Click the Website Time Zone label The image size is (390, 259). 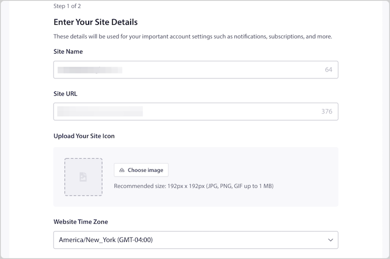[x=81, y=222]
